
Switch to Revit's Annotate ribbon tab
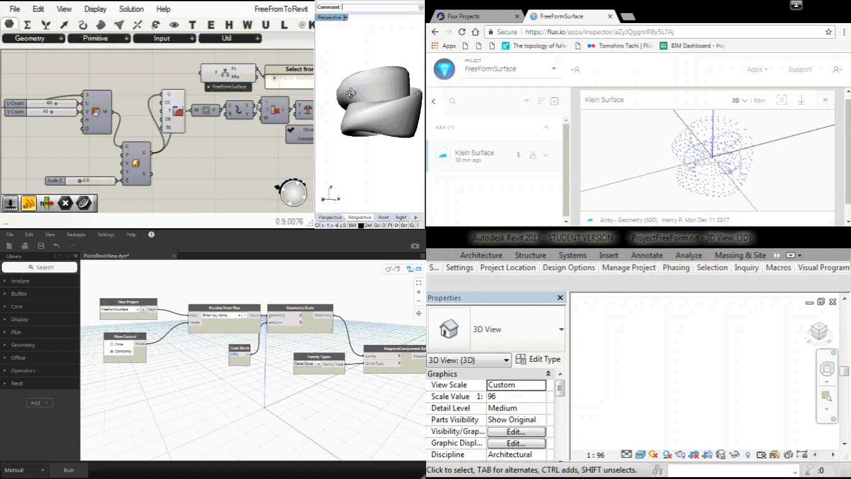click(x=647, y=255)
